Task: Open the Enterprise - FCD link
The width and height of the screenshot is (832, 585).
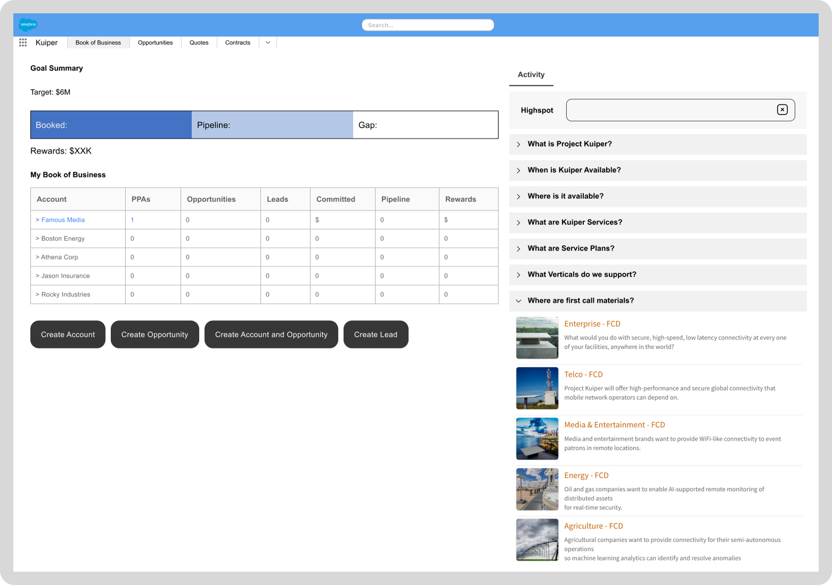Action: (x=592, y=324)
